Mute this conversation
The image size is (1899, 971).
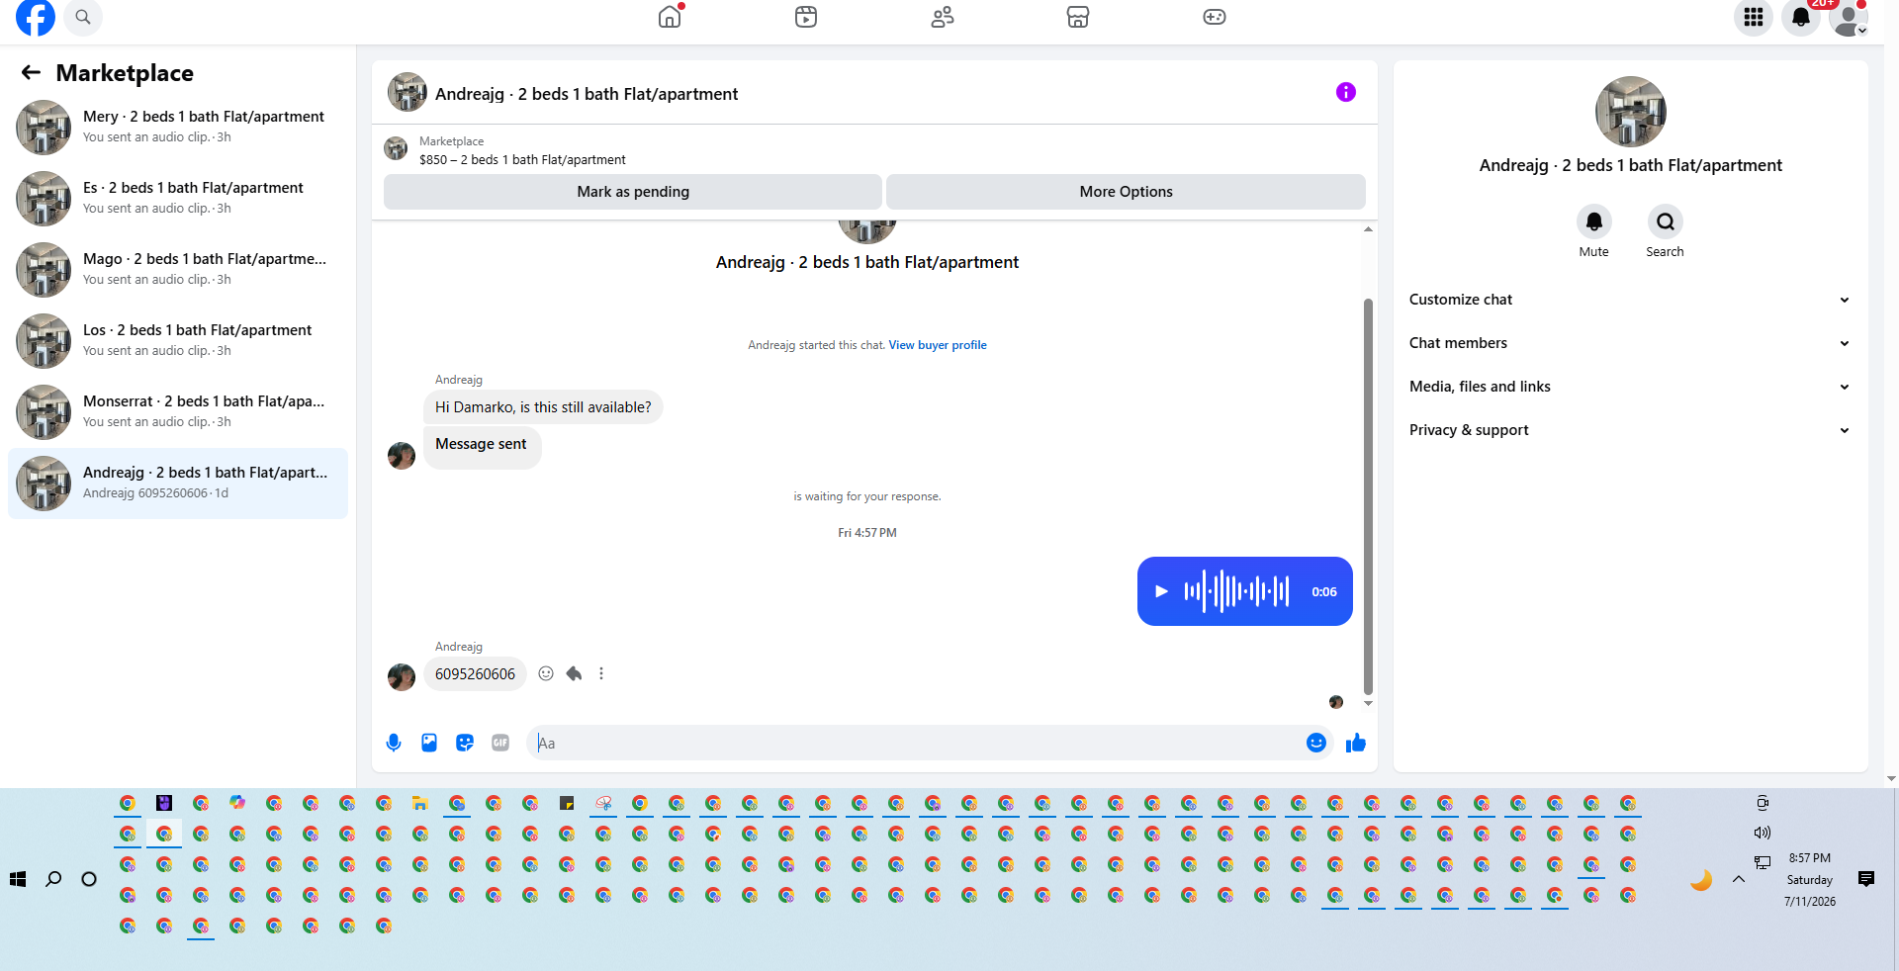click(1594, 221)
